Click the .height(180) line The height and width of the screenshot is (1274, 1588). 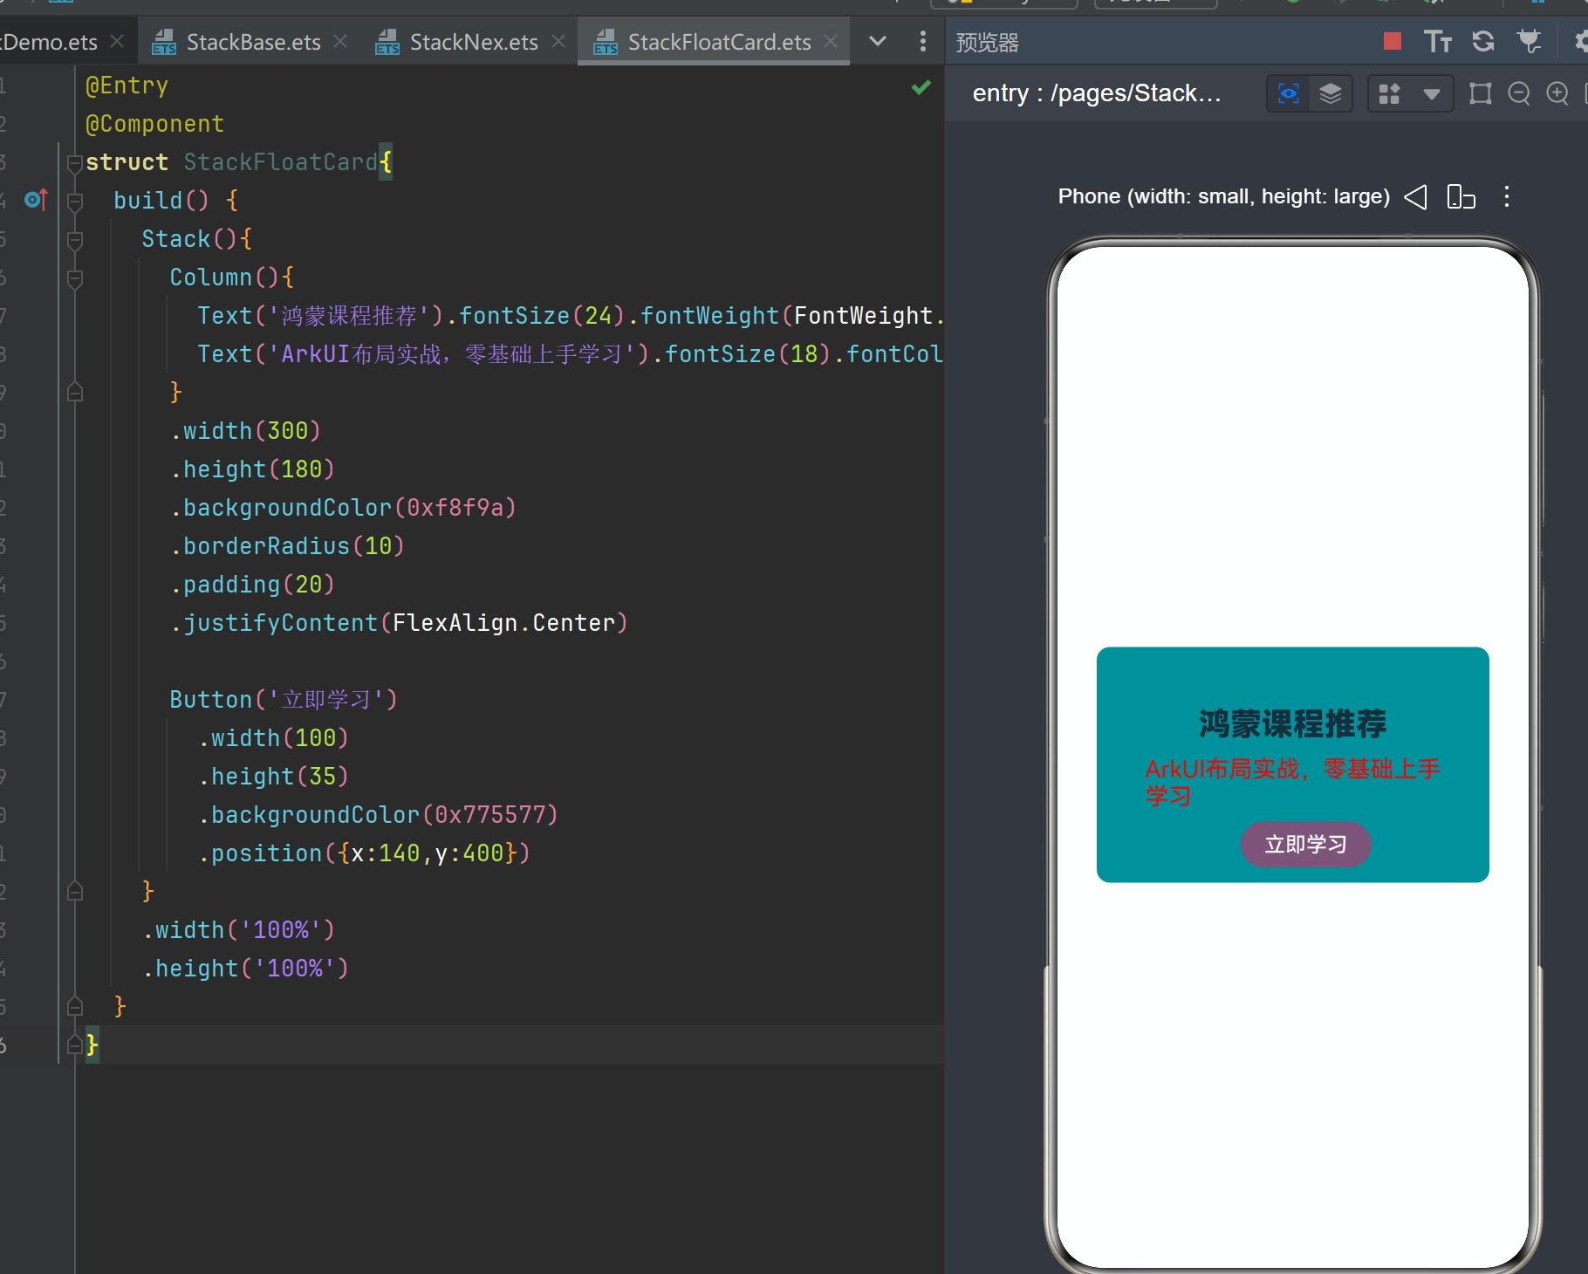point(252,469)
